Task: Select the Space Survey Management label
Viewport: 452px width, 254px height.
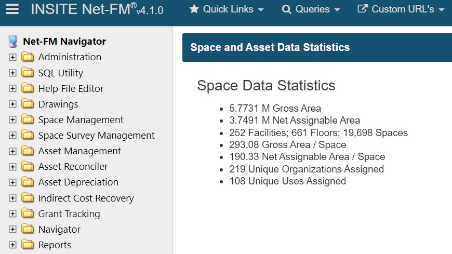Action: point(97,135)
